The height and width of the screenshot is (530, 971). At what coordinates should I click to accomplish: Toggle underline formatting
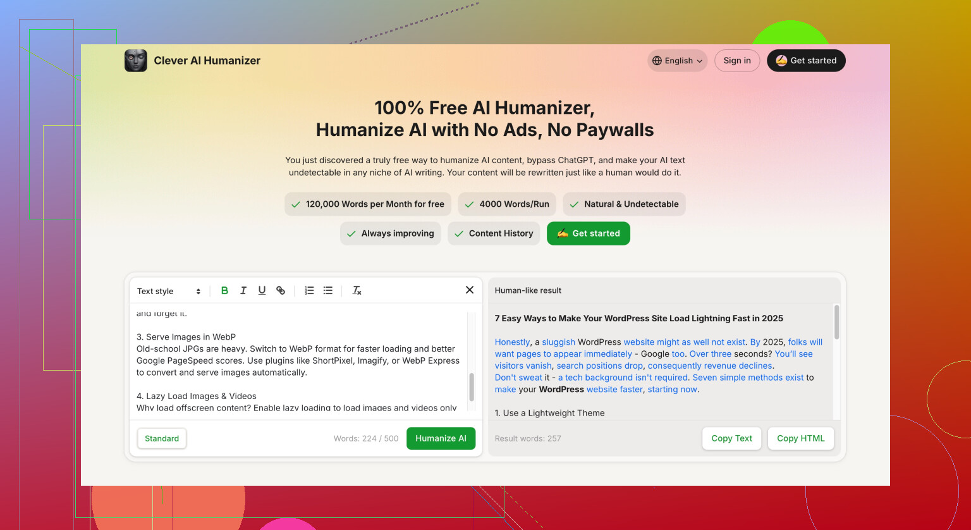tap(262, 290)
